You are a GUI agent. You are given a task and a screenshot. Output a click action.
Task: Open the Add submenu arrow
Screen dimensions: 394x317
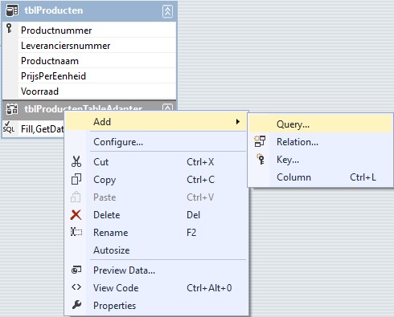click(238, 122)
